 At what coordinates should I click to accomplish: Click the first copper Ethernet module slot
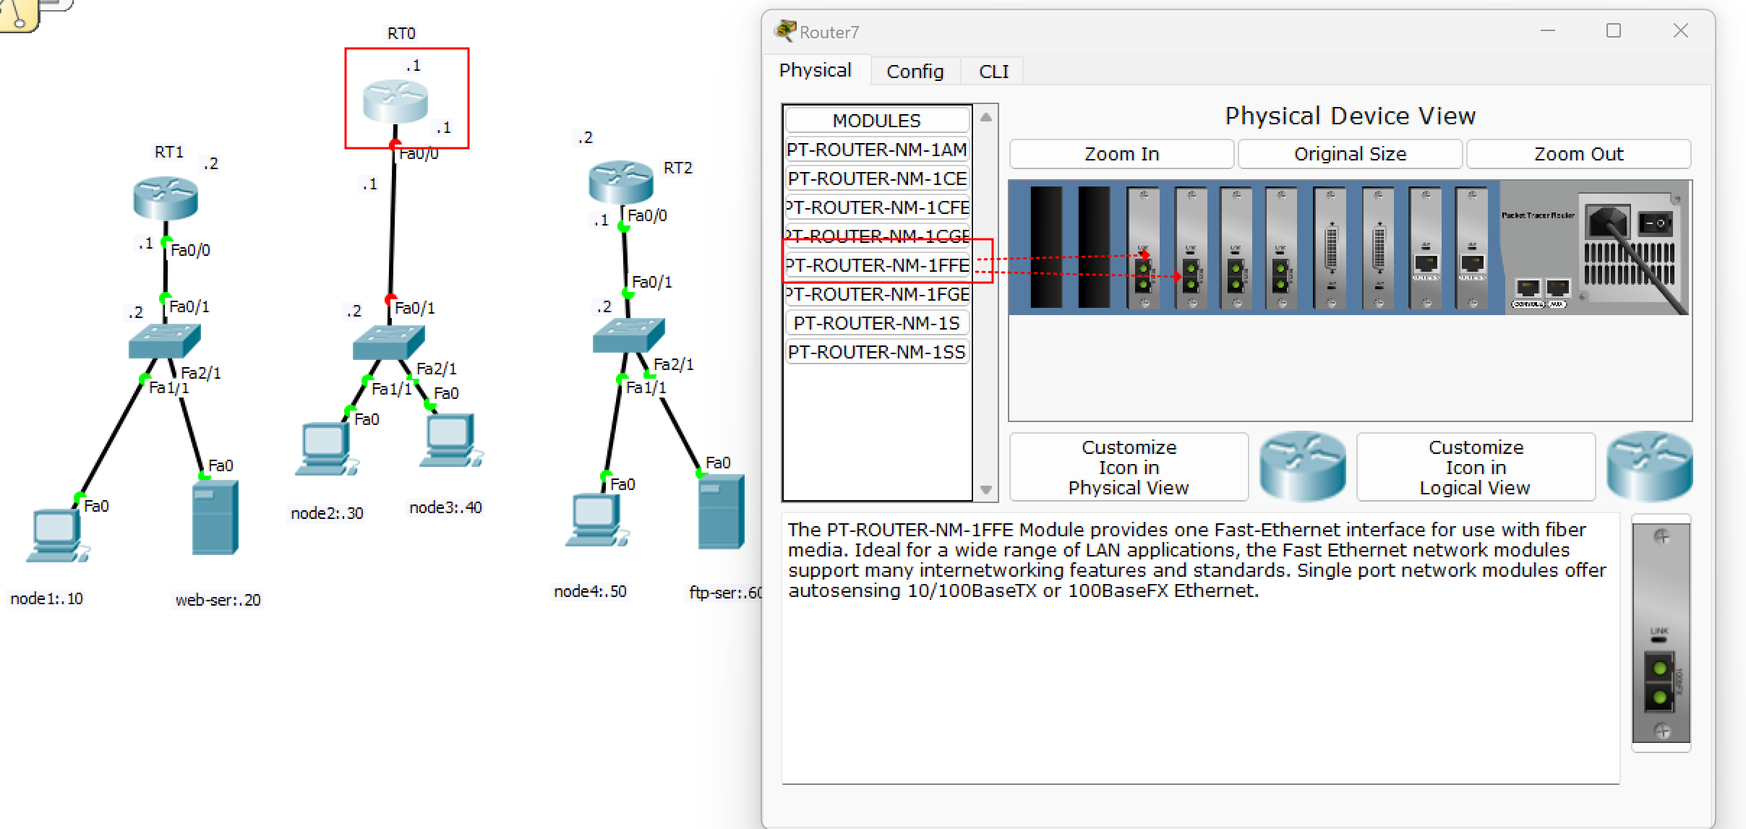click(1426, 248)
